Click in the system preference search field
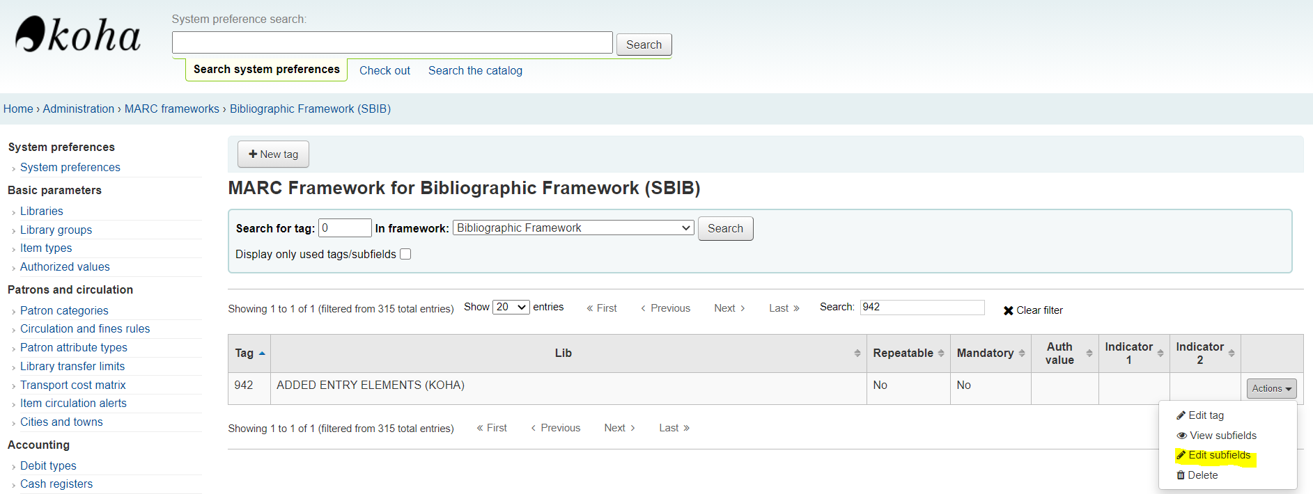This screenshot has height=494, width=1313. click(392, 42)
